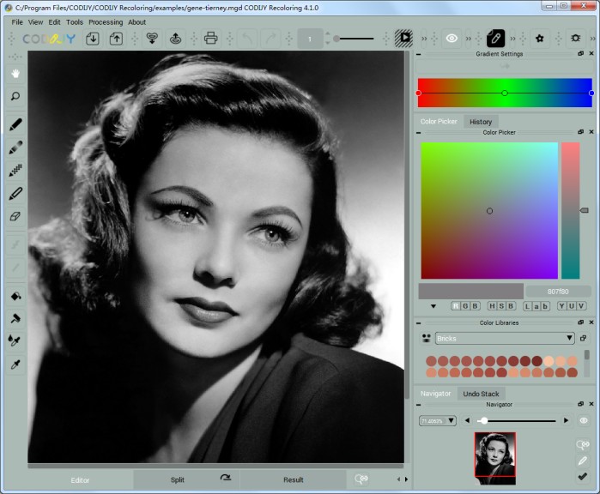Select the Zoom magnifier tool
Viewport: 600px width, 494px height.
[15, 97]
